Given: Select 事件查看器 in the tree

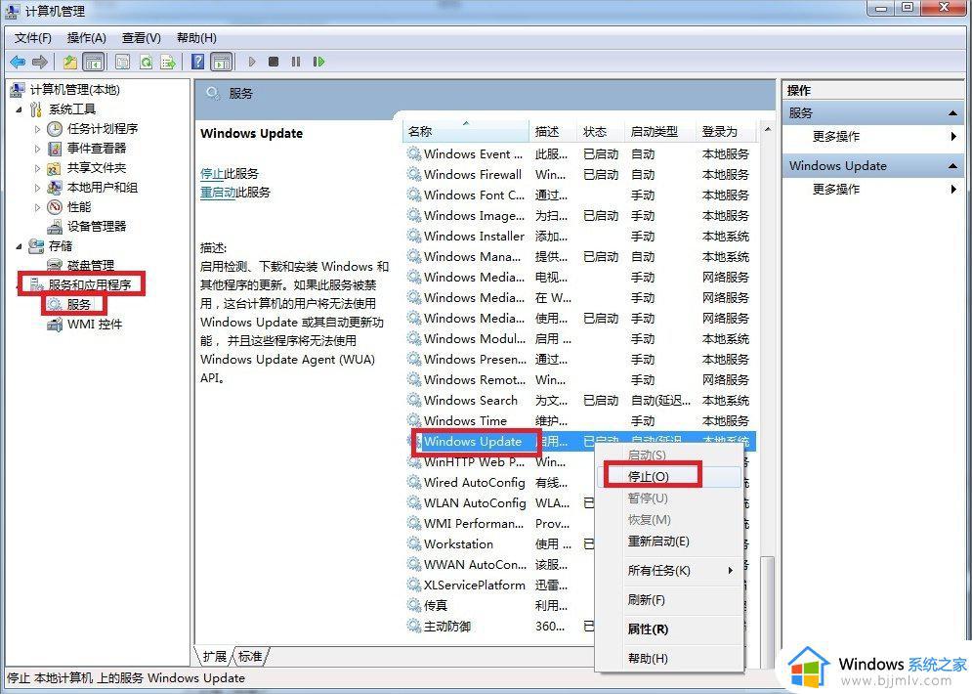Looking at the screenshot, I should coord(96,149).
